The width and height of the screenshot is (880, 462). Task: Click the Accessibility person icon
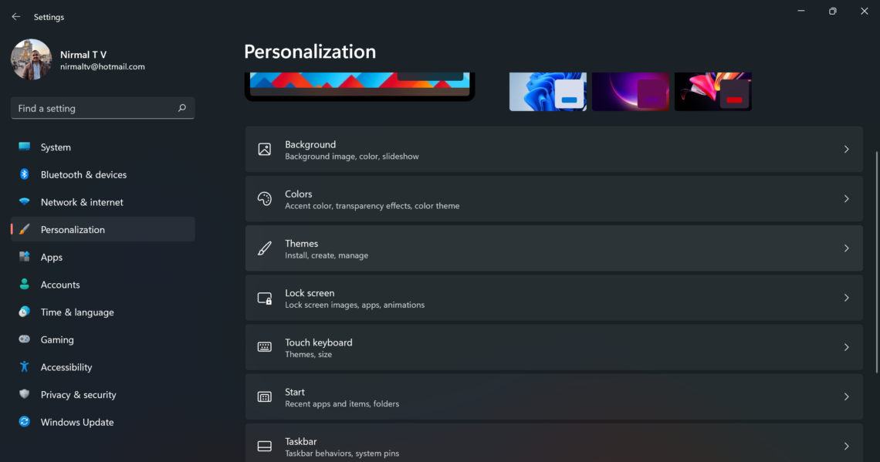(x=25, y=367)
